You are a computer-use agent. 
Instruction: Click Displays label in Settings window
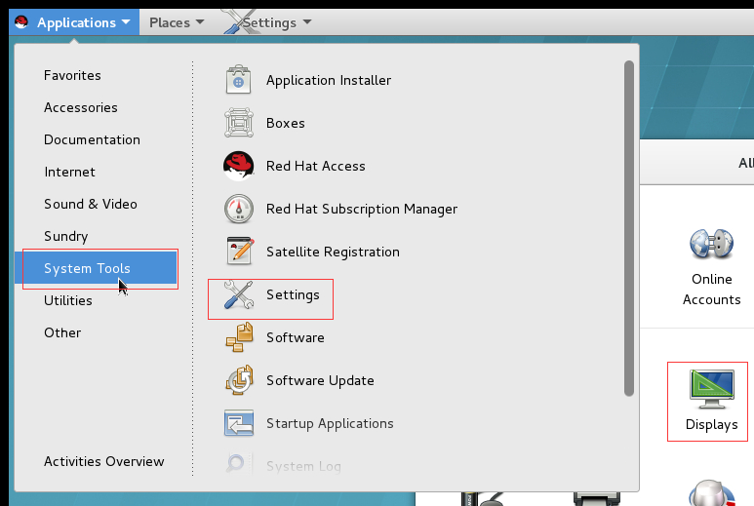[712, 425]
